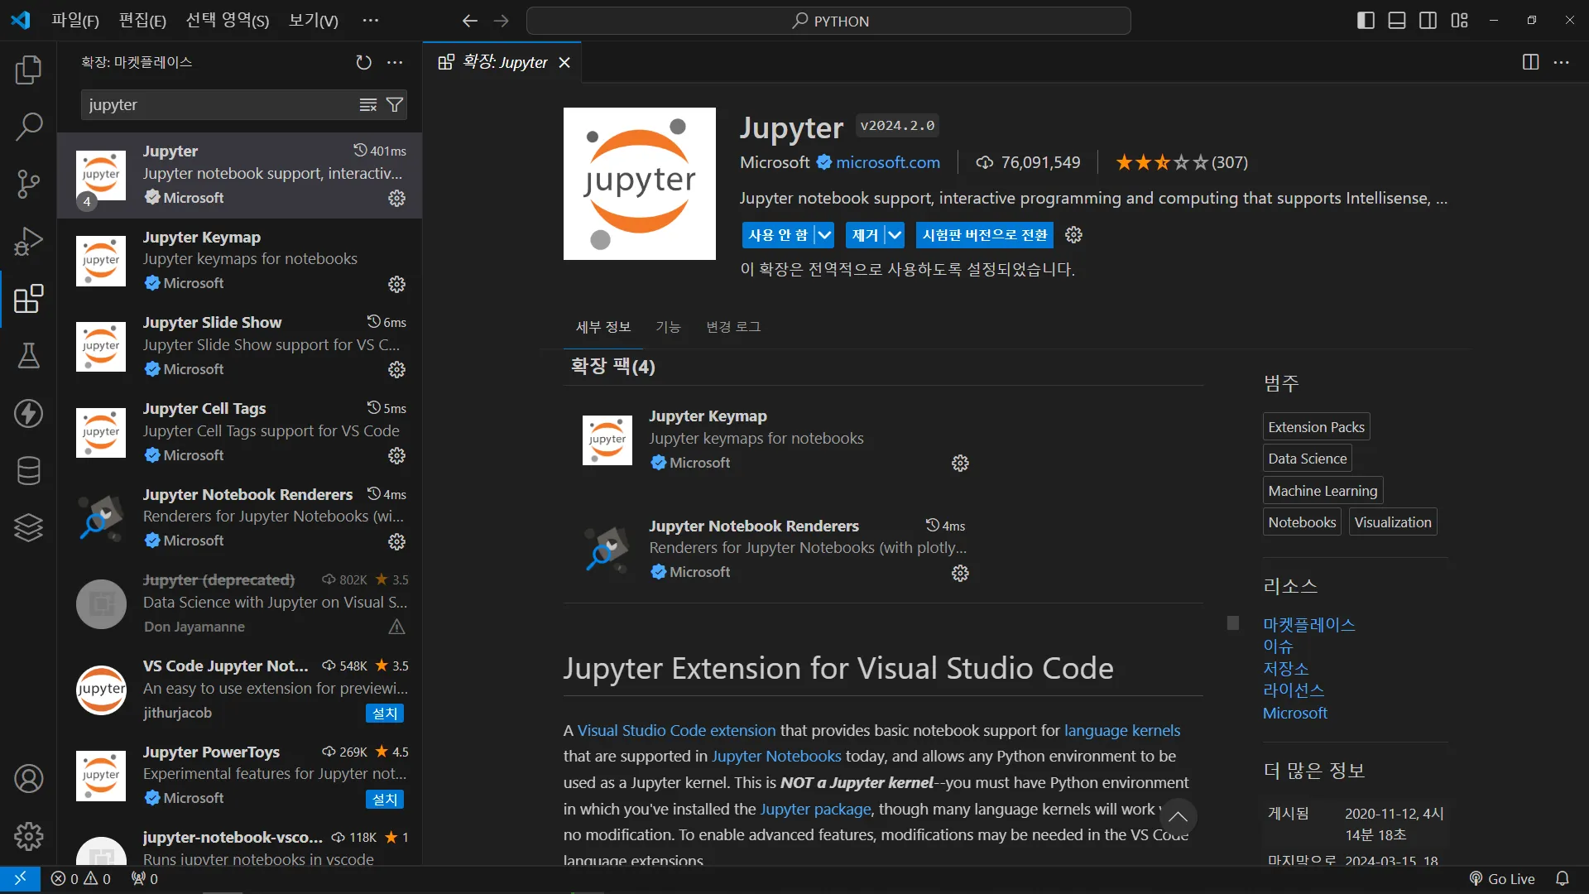
Task: Click the filter extensions funnel icon
Action: click(x=395, y=104)
